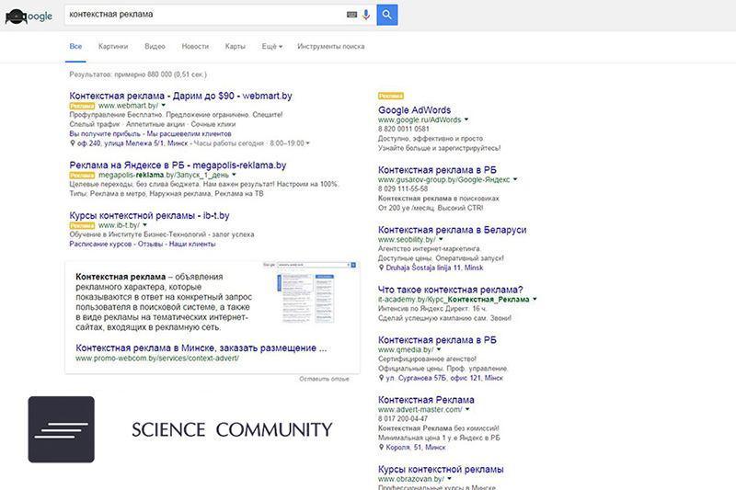Open Контекстная реклама в Минске snippet link
Image resolution: width=736 pixels, height=490 pixels.
(201, 348)
